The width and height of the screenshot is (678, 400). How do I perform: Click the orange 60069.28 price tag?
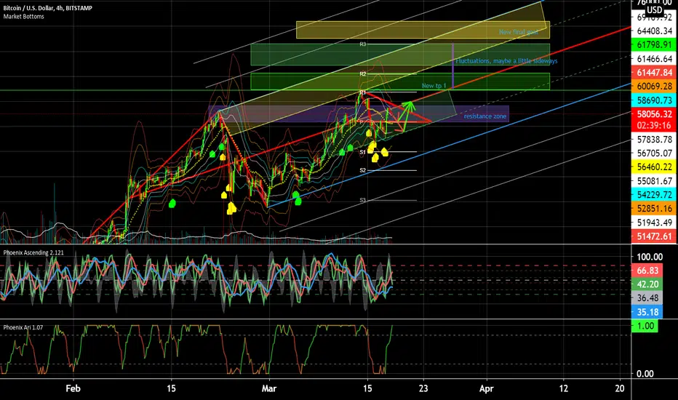654,86
